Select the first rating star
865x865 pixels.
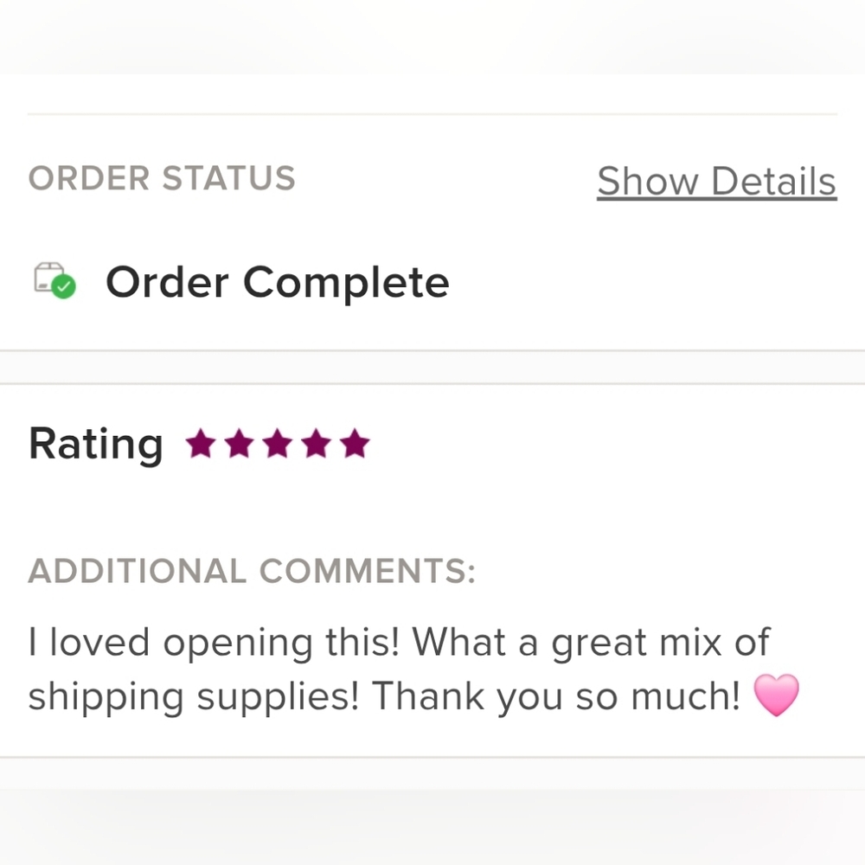(201, 445)
